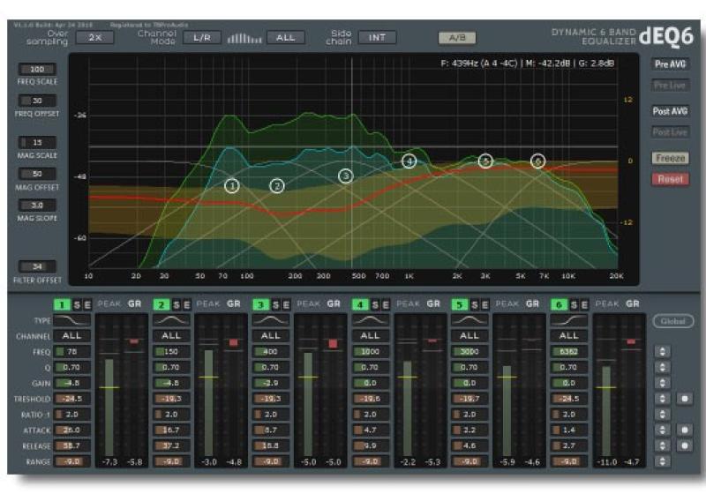Open the Oversampling 2X selector

(x=94, y=37)
